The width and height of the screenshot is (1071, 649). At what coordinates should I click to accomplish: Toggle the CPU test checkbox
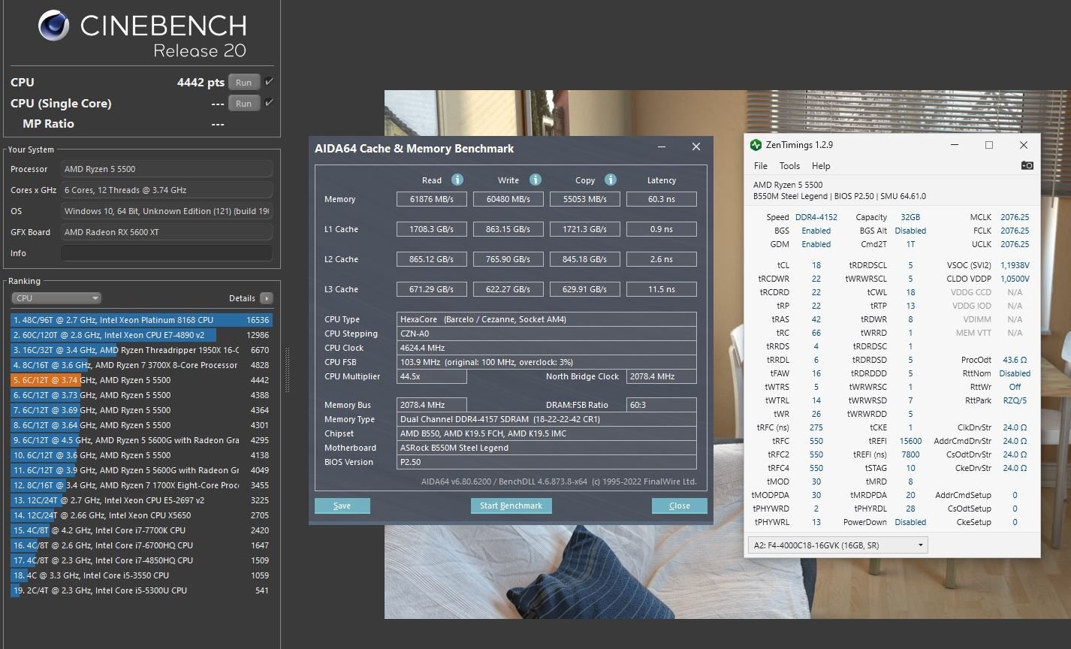270,81
